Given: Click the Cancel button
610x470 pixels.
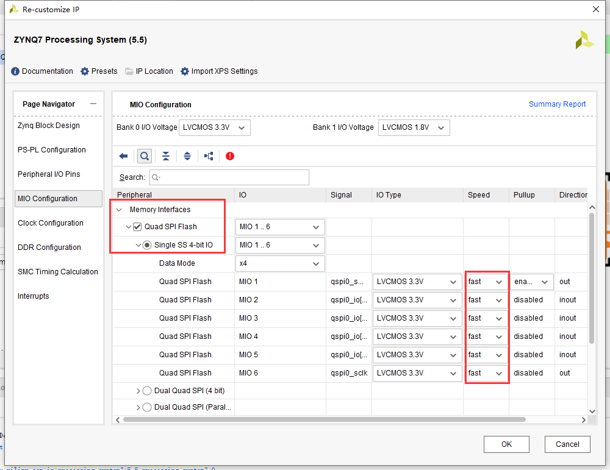Looking at the screenshot, I should (567, 444).
